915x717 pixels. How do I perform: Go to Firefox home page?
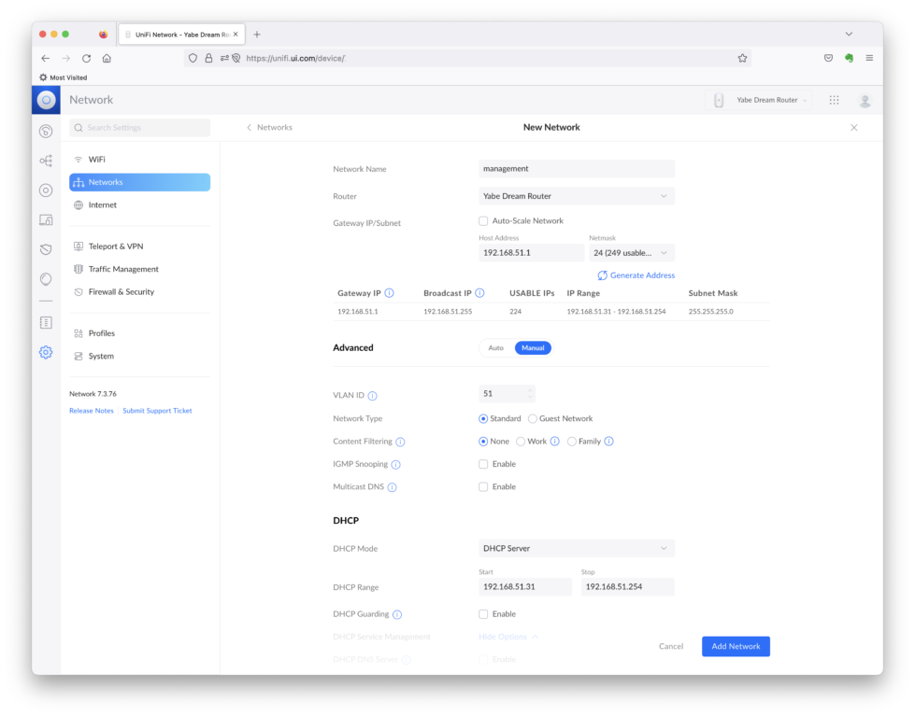[x=107, y=58]
